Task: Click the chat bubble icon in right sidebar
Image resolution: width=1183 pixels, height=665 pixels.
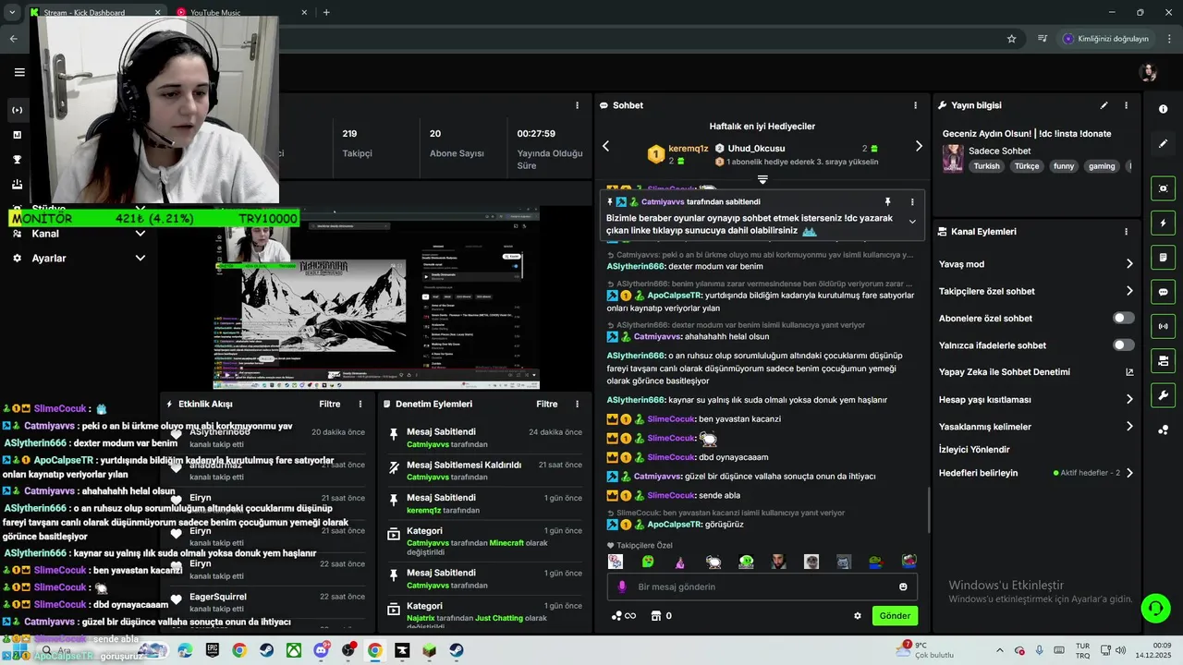Action: pos(1163,292)
